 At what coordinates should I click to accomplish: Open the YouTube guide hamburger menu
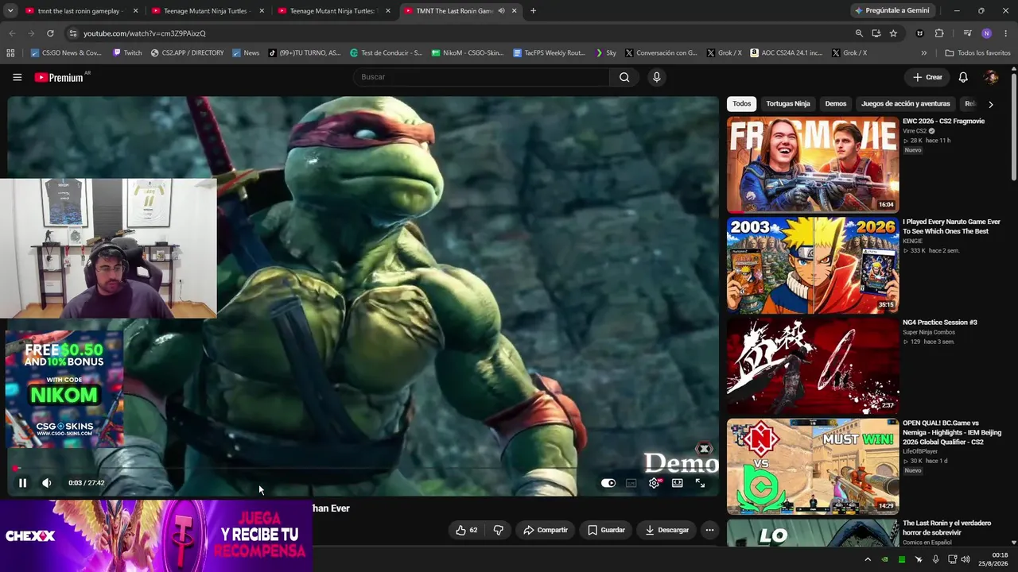pyautogui.click(x=17, y=77)
